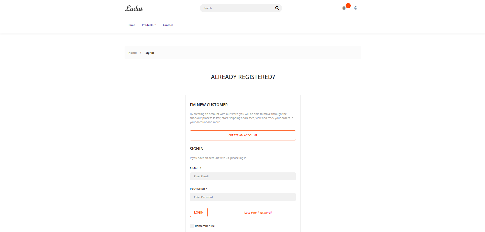The image size is (485, 232).
Task: Click the user account profile icon
Action: pos(356,8)
